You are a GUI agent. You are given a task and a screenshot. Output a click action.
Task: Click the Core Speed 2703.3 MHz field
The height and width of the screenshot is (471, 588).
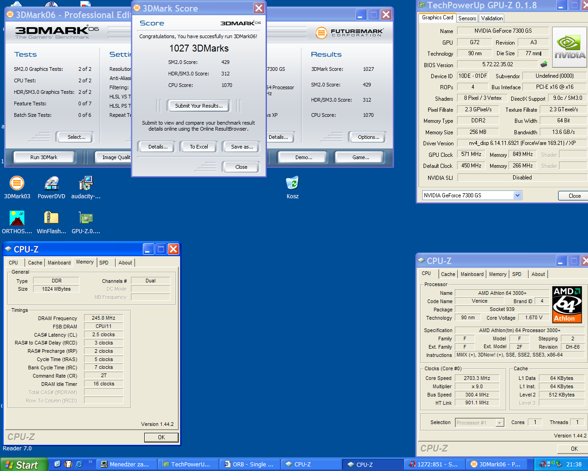[477, 378]
